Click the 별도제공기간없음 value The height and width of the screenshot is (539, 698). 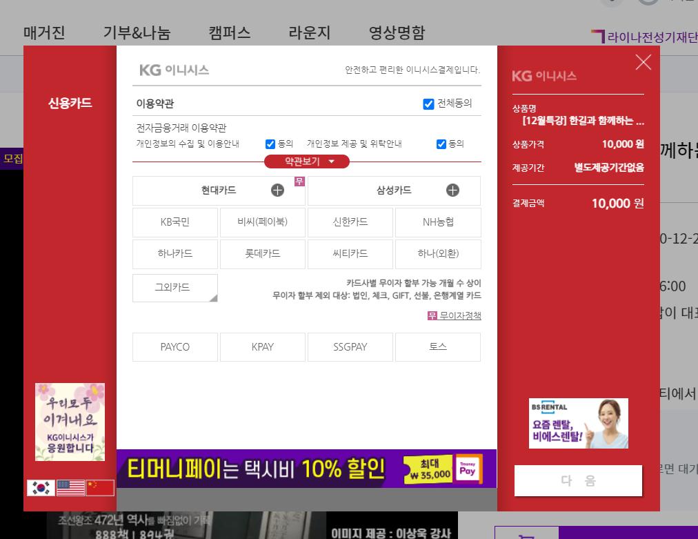[609, 168]
